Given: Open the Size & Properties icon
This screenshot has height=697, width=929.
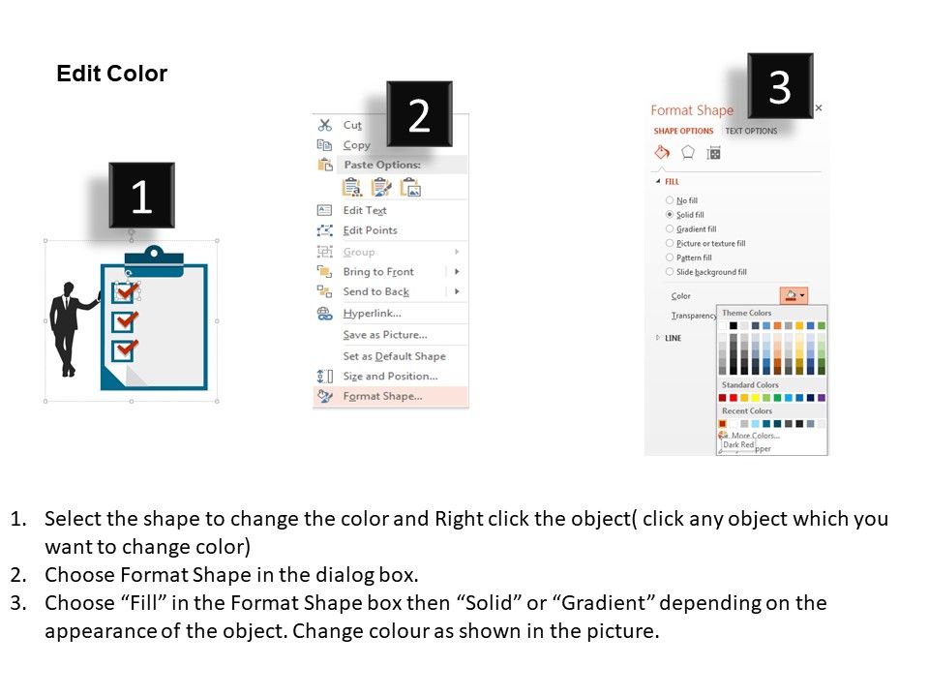Looking at the screenshot, I should tap(714, 152).
